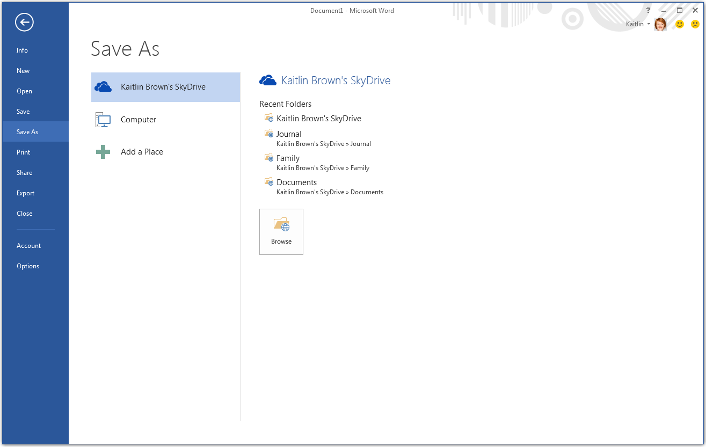Expand the Kaitlin account dropdown arrow

(649, 24)
